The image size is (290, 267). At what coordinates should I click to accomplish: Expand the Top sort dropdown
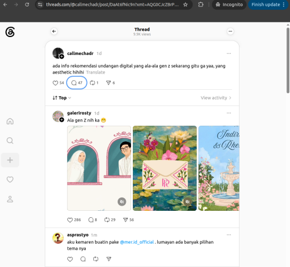click(x=62, y=98)
